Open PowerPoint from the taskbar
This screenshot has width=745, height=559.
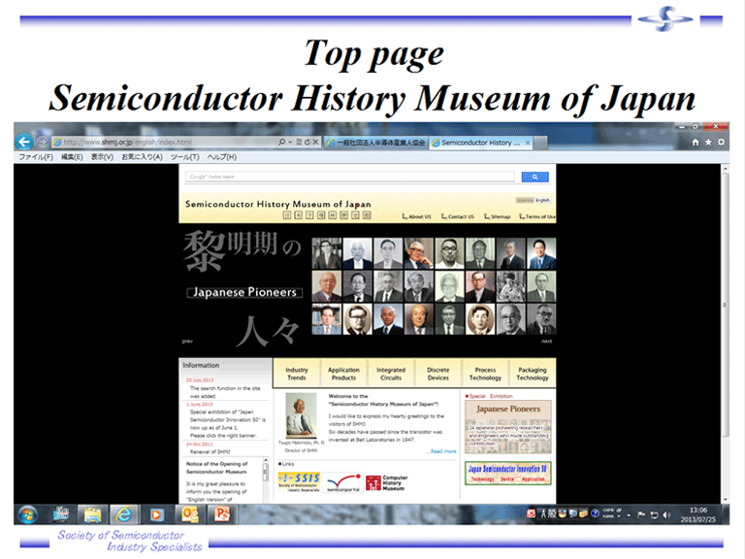[222, 514]
